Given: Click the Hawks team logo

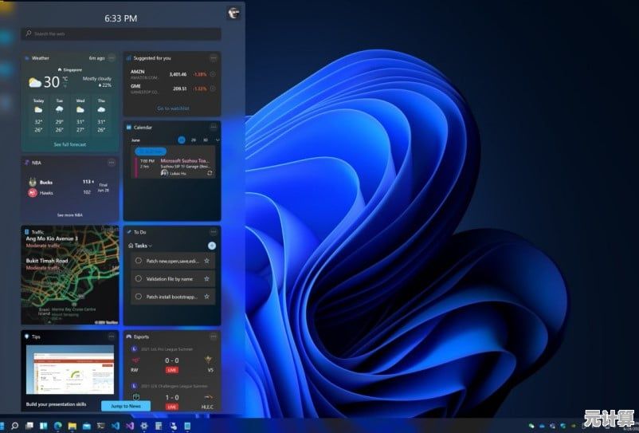Looking at the screenshot, I should [x=33, y=193].
